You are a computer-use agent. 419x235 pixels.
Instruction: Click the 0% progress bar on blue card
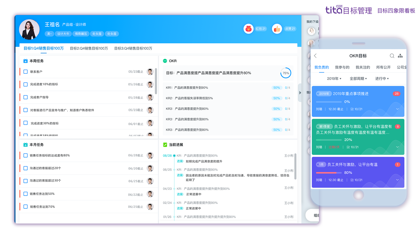329,102
